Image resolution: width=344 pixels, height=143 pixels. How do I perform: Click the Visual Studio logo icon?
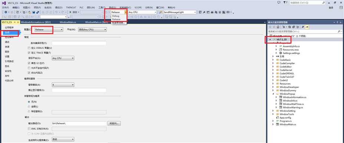click(4, 3)
